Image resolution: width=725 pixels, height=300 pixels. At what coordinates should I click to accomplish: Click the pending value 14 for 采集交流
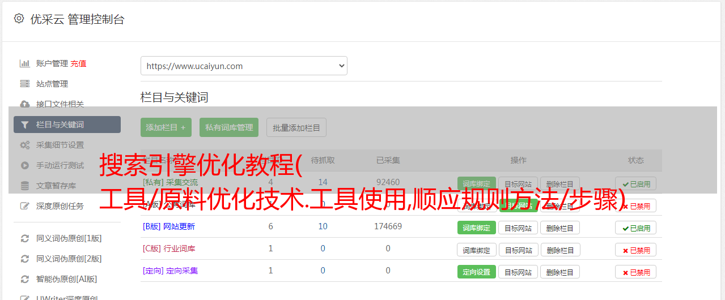tap(323, 182)
